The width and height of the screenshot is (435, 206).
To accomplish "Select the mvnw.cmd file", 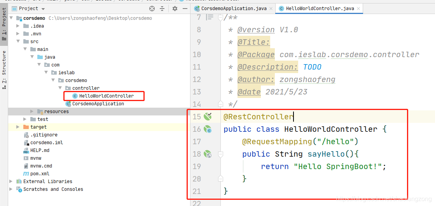I will (x=41, y=166).
